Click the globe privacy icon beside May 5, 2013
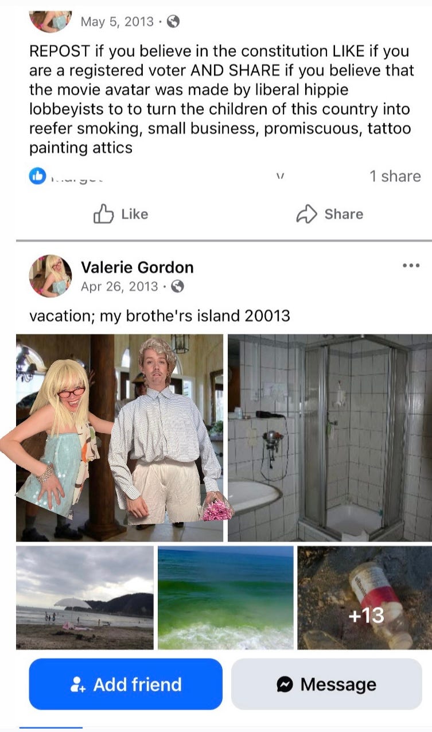This screenshot has height=732, width=432. (x=173, y=22)
